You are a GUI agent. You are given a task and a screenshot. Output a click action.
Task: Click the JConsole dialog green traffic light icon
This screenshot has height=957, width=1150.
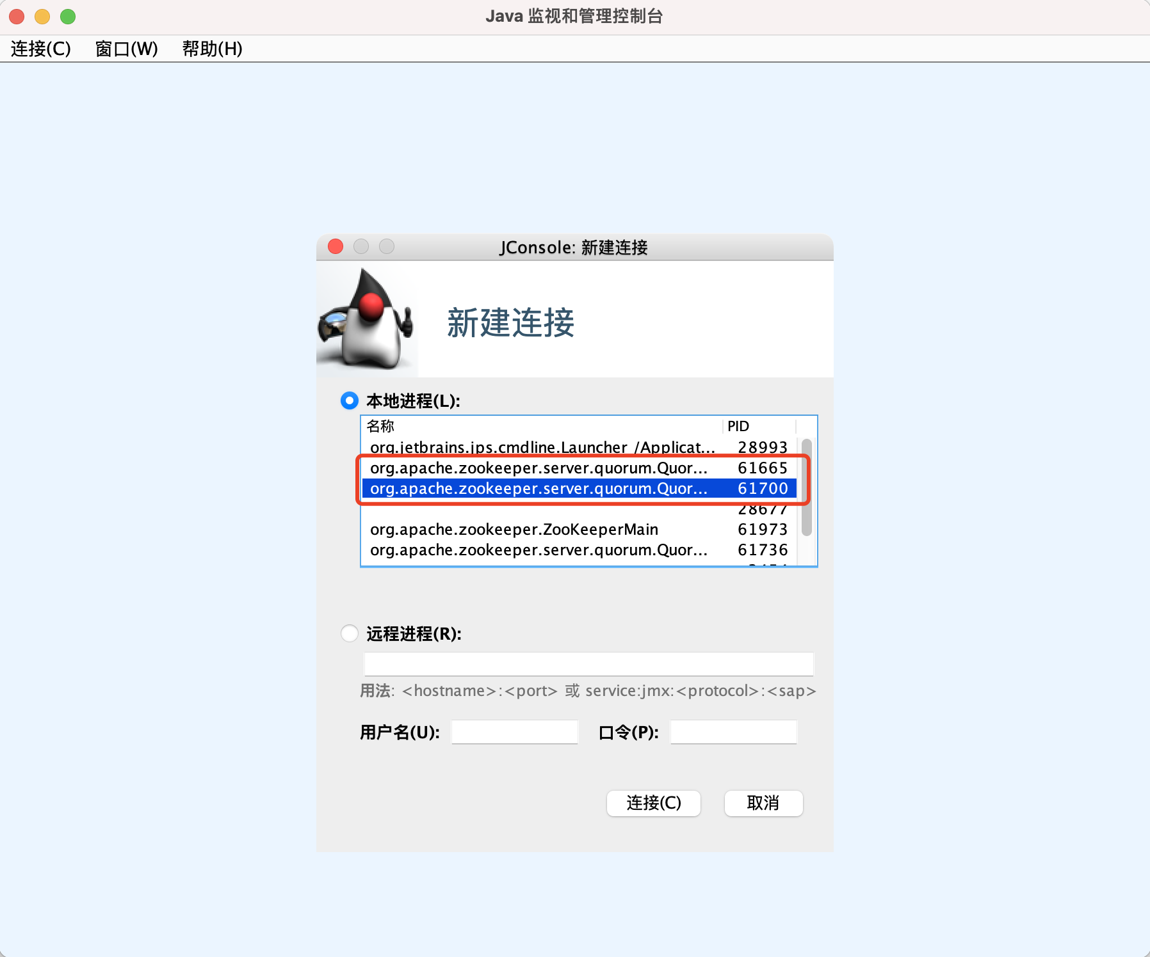(x=387, y=246)
